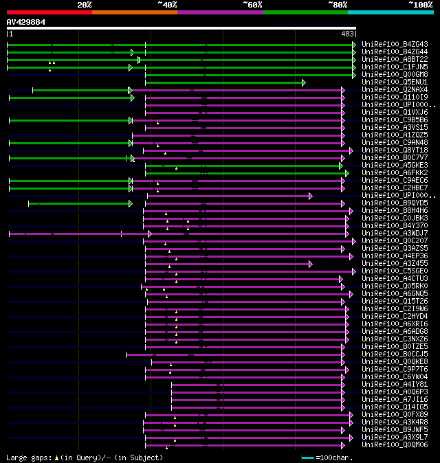Screen dimensions: 440x463
Task: Select the UniRef100_A4IY81 label
Action: pos(395,385)
